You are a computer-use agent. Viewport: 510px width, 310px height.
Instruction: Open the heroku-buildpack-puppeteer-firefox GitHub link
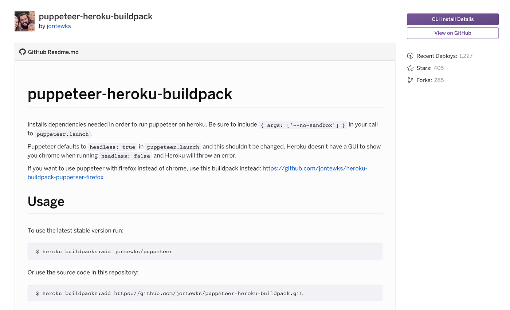(197, 173)
